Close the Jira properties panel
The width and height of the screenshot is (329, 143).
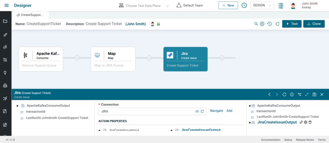point(322,95)
